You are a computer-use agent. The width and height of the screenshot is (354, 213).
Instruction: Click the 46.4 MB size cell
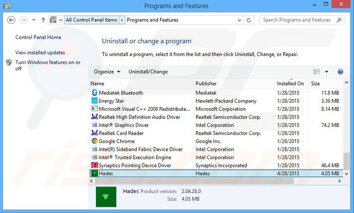(x=330, y=166)
